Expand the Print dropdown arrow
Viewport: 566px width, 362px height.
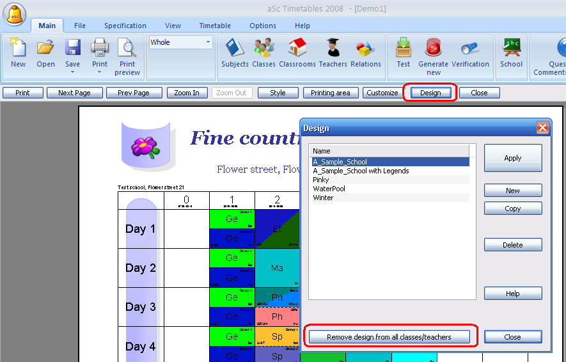100,72
